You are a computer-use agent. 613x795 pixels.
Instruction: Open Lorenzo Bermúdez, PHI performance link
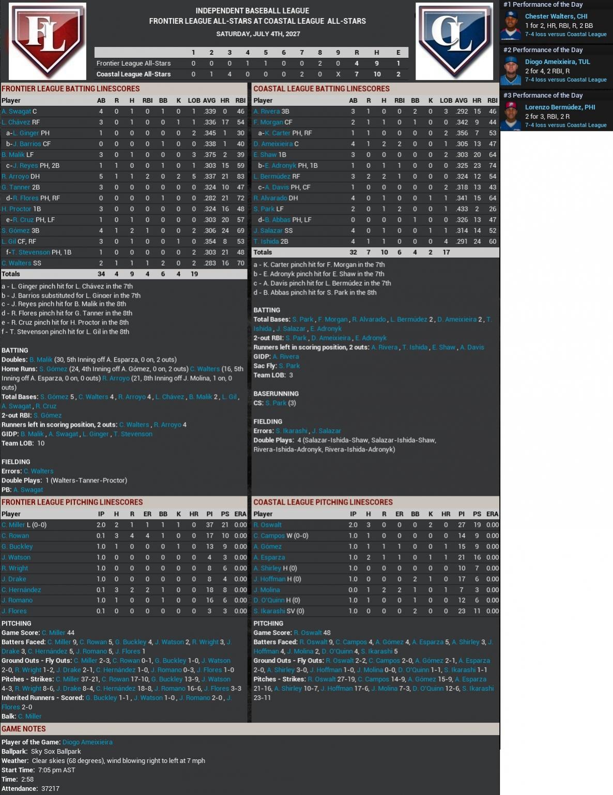560,107
